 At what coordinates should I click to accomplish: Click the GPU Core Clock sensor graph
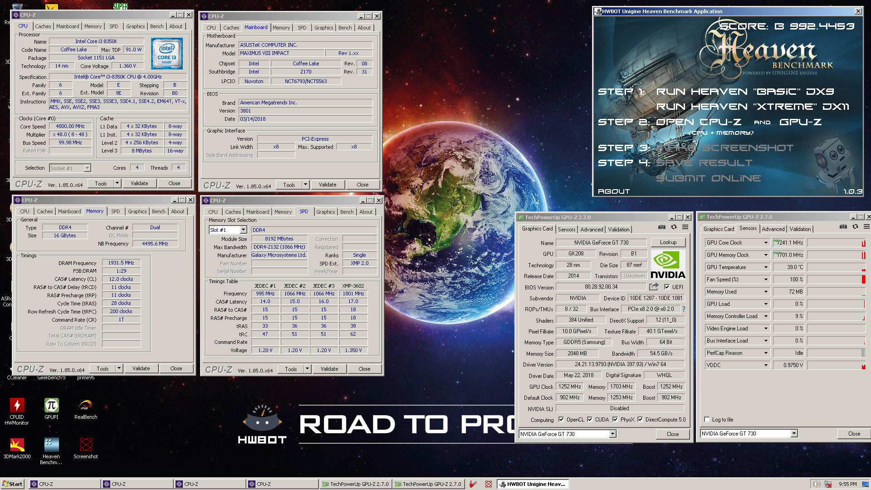[x=836, y=243]
